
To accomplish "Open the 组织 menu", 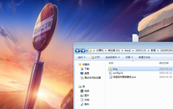I will pyautogui.click(x=82, y=57).
